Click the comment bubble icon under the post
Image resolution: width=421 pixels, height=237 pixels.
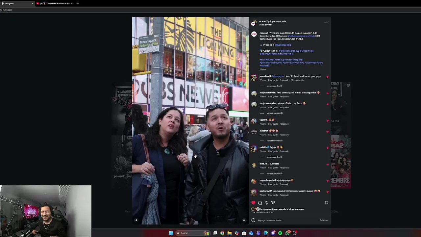tap(260, 203)
